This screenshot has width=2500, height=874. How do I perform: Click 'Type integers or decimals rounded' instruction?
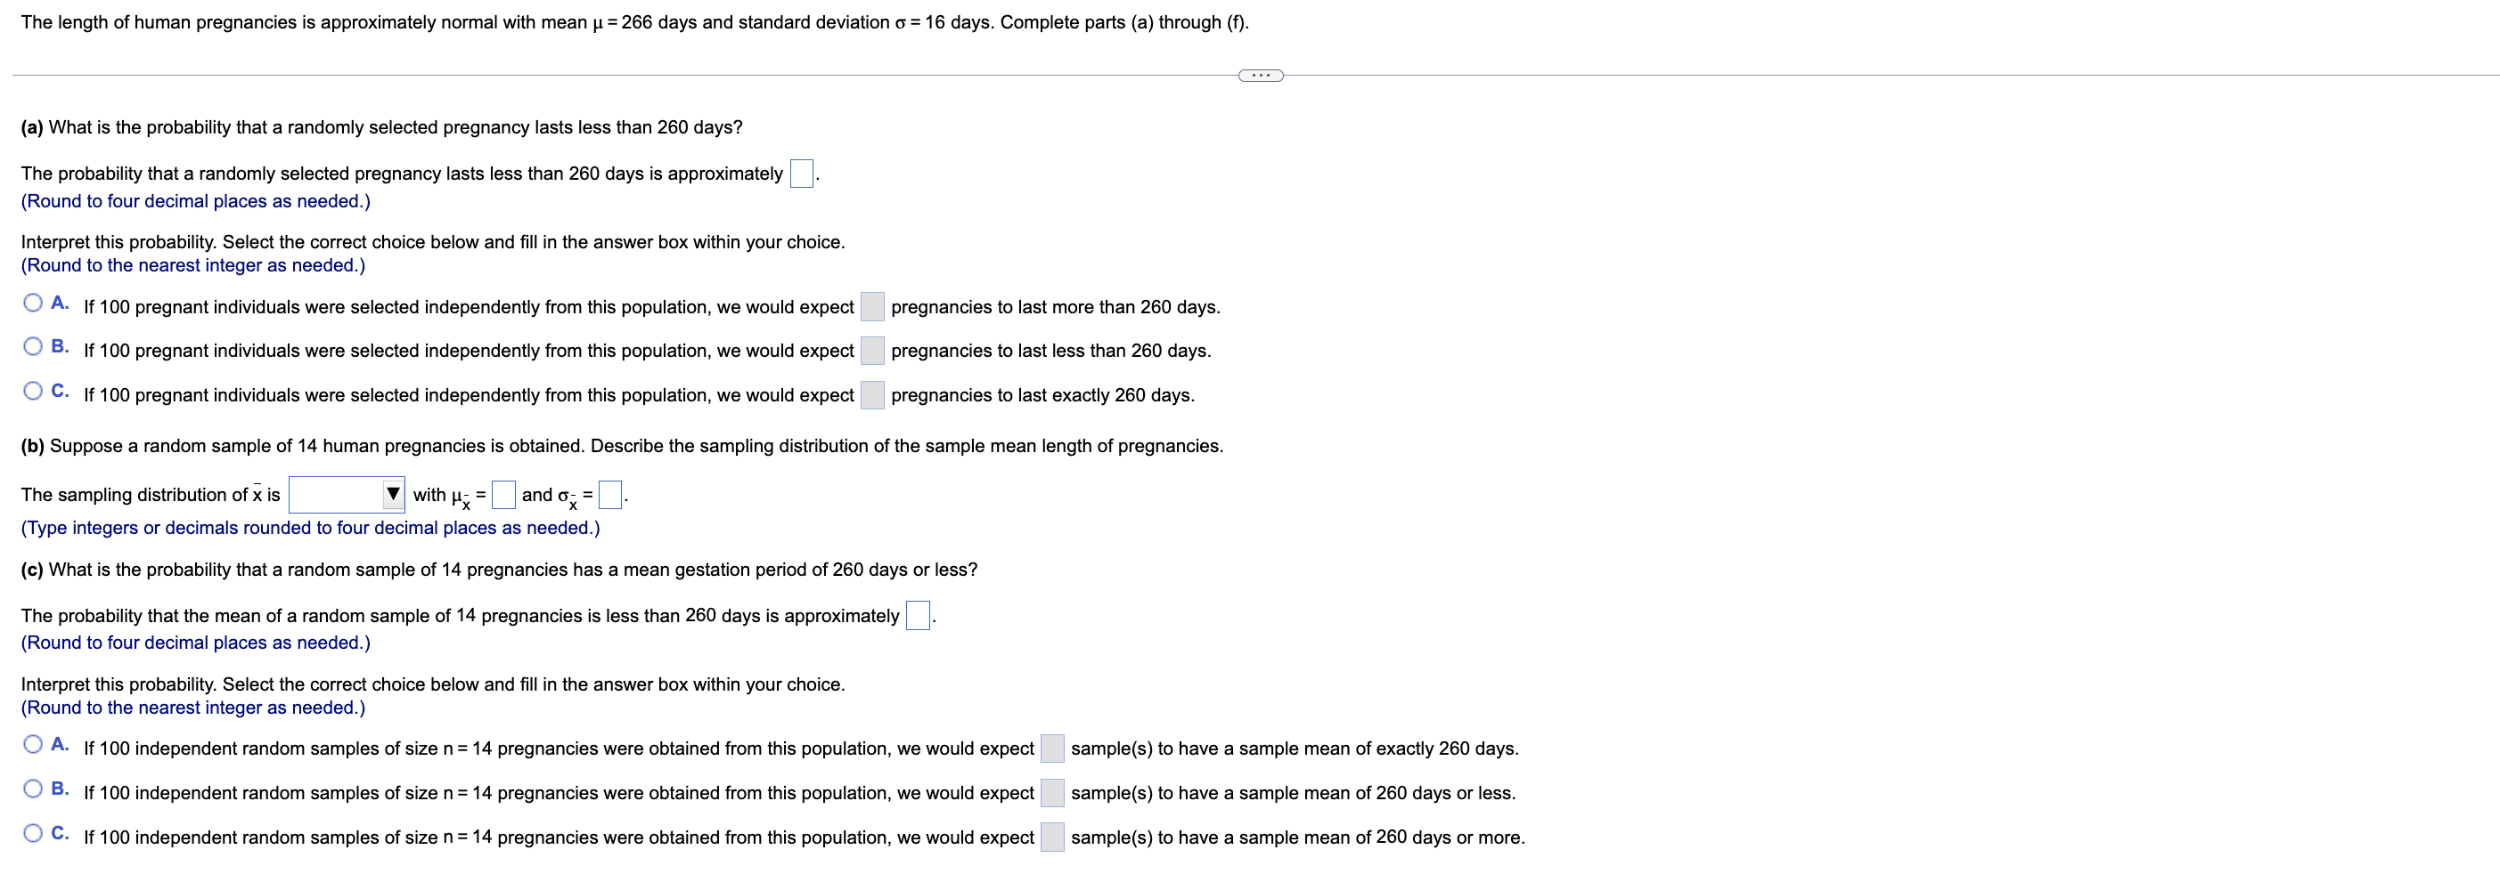[x=311, y=528]
